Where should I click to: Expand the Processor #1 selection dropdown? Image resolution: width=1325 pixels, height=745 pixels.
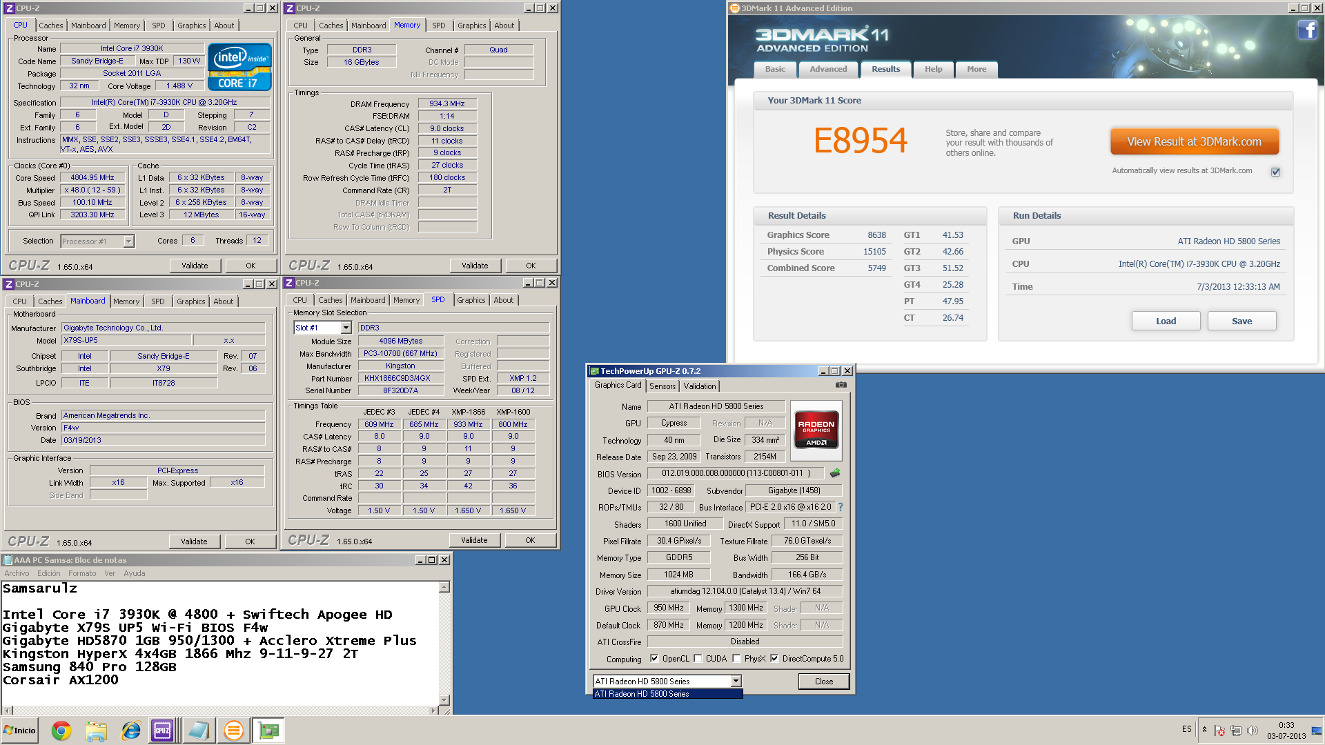click(128, 241)
